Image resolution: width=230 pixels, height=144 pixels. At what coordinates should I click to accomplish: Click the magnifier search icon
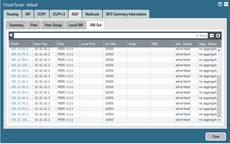tap(11, 36)
